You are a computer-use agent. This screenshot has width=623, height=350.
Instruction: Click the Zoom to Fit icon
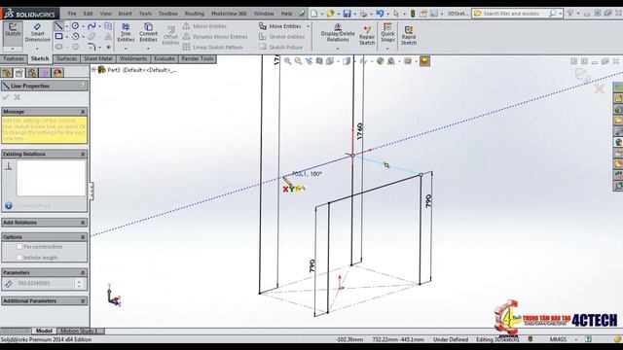click(287, 61)
